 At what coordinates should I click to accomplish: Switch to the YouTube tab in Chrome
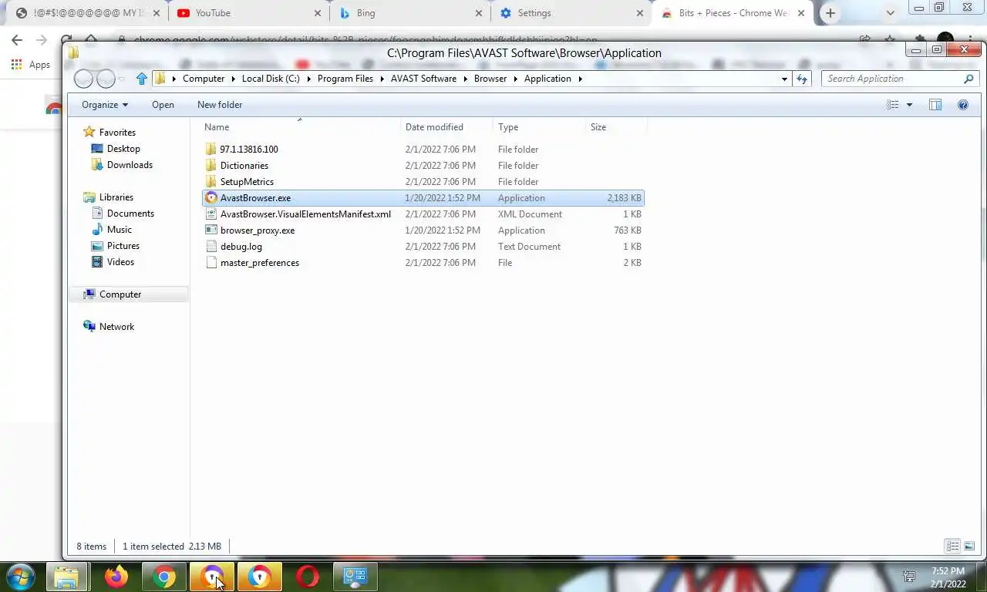[248, 13]
